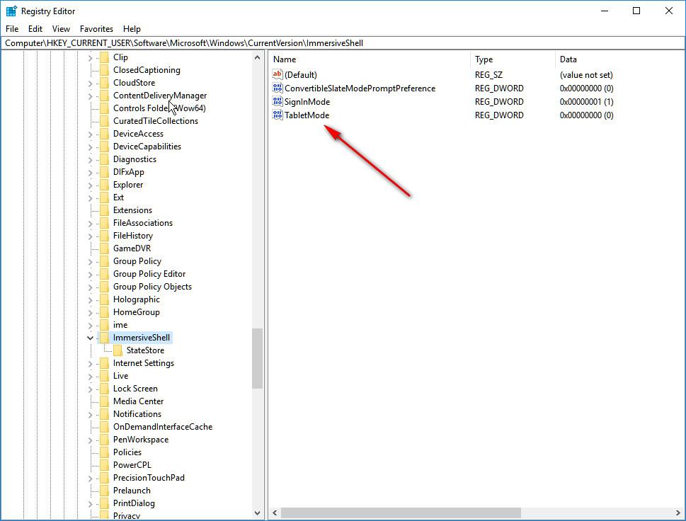Viewport: 686px width, 521px height.
Task: Click the horizontal scrollbar left arrow
Action: tap(275, 513)
